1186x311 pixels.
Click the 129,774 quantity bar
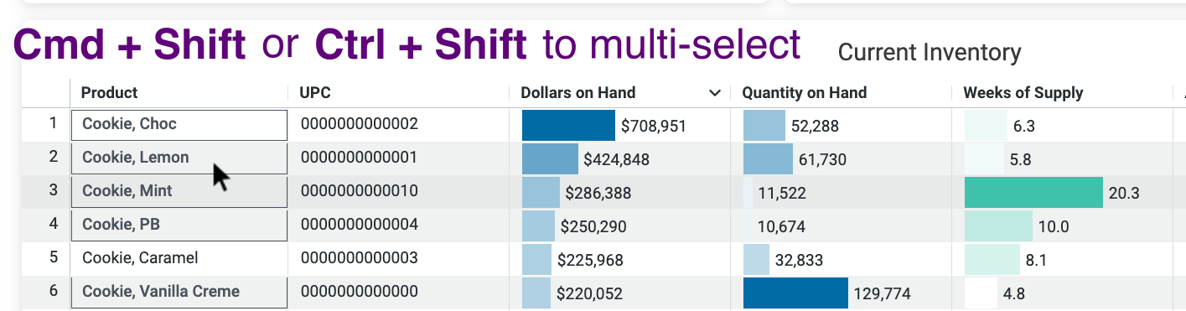795,293
